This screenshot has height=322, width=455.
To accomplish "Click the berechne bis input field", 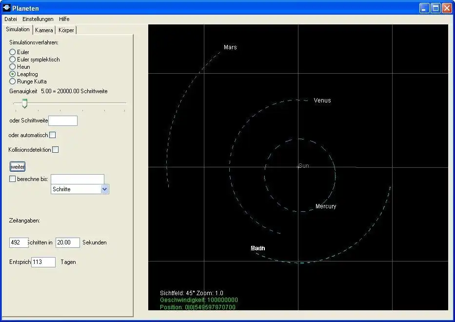I will 78,179.
